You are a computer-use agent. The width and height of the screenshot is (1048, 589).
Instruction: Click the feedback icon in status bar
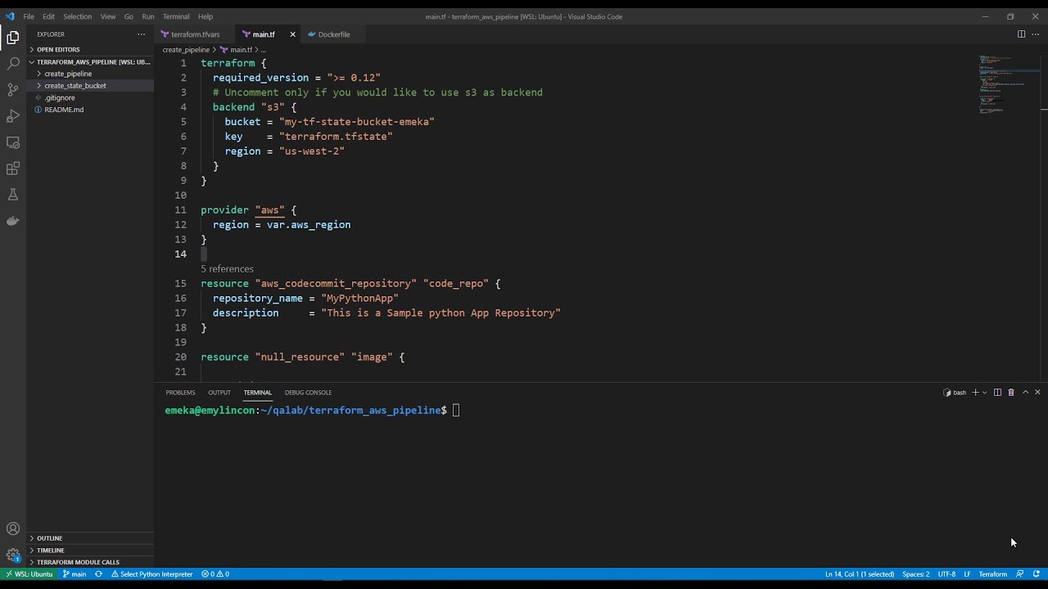(1020, 574)
